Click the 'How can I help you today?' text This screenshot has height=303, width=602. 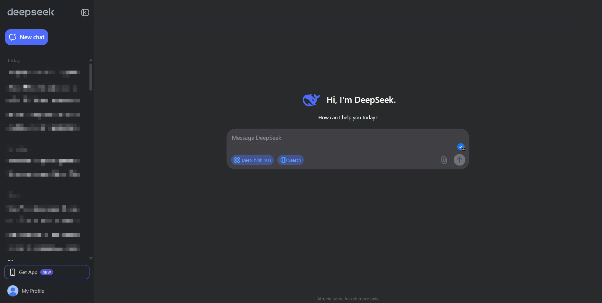[x=348, y=118]
